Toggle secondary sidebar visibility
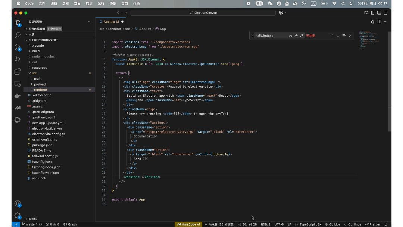This screenshot has width=403, height=227. pos(386,13)
